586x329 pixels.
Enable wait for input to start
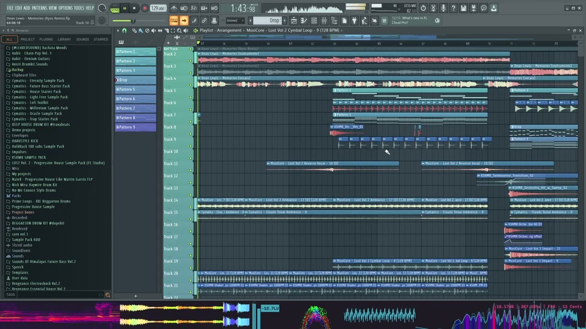click(184, 8)
